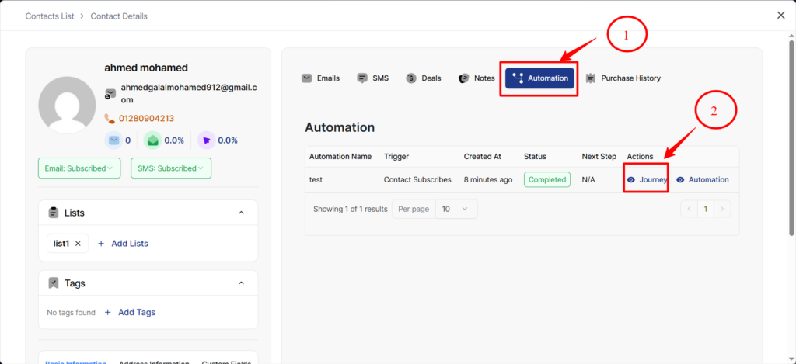Open the SMS: Subscribed status dropdown
796x364 pixels.
[x=170, y=168]
